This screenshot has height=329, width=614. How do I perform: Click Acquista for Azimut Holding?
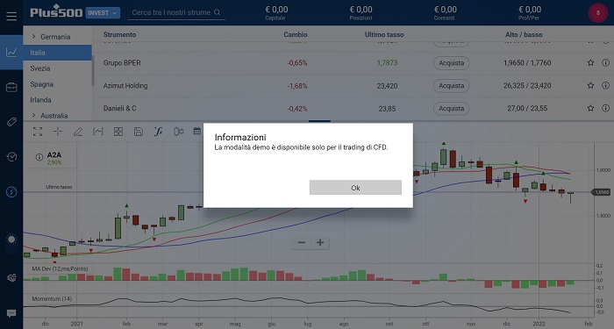tap(451, 86)
